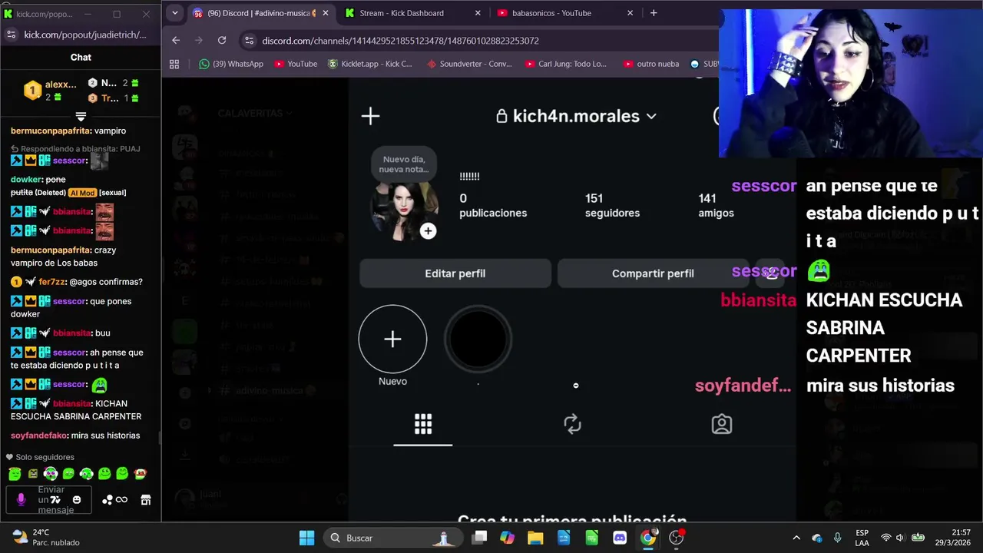Collapse the Kick chat leaderboard arrow

tap(81, 117)
